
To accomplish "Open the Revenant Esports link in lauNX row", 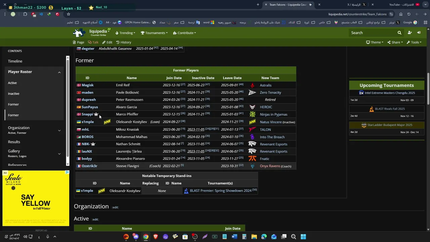I will (273, 151).
